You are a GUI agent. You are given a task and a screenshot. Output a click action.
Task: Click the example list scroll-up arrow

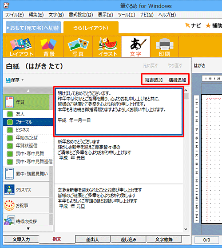(186, 90)
